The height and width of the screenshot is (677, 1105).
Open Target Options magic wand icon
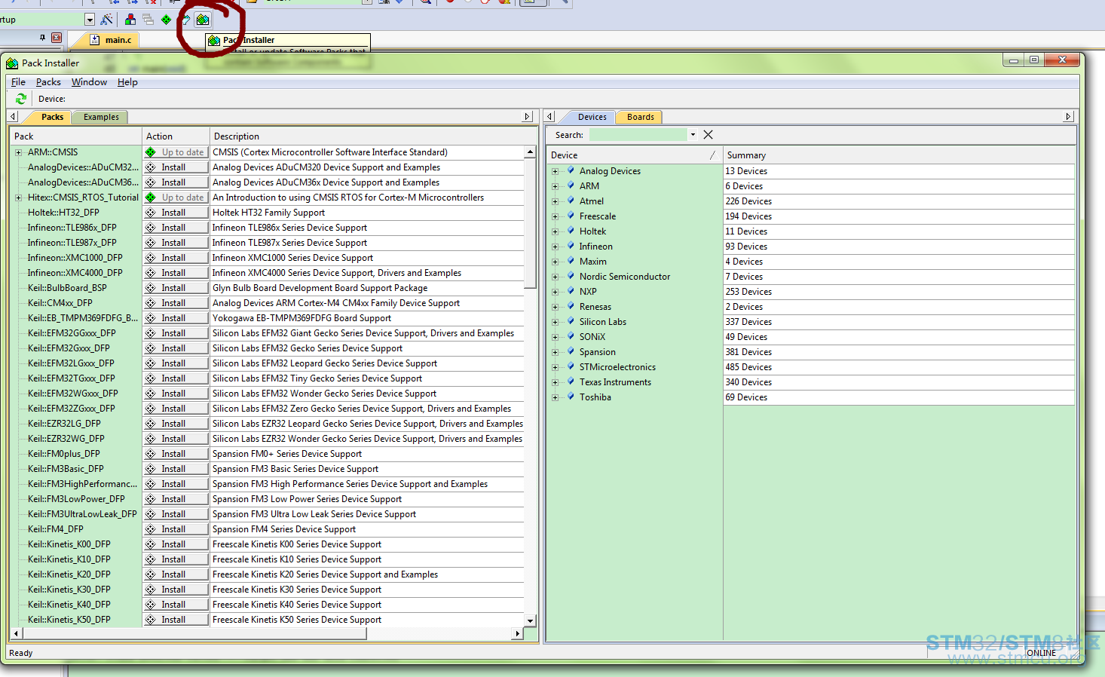107,20
